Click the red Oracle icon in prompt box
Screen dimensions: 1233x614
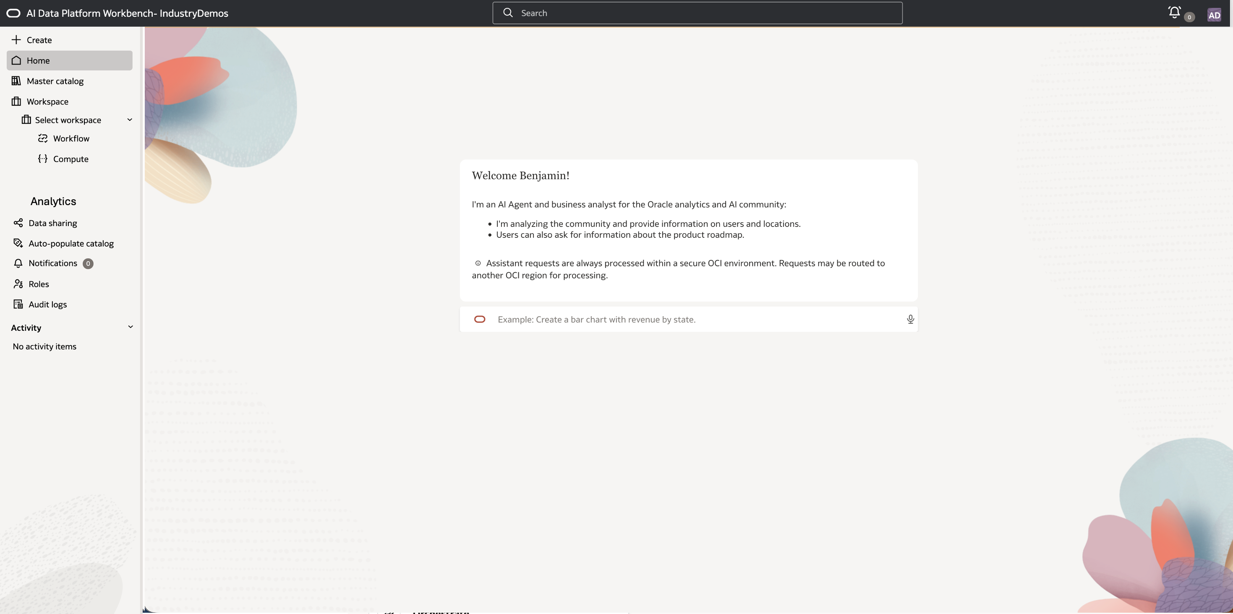pos(480,319)
